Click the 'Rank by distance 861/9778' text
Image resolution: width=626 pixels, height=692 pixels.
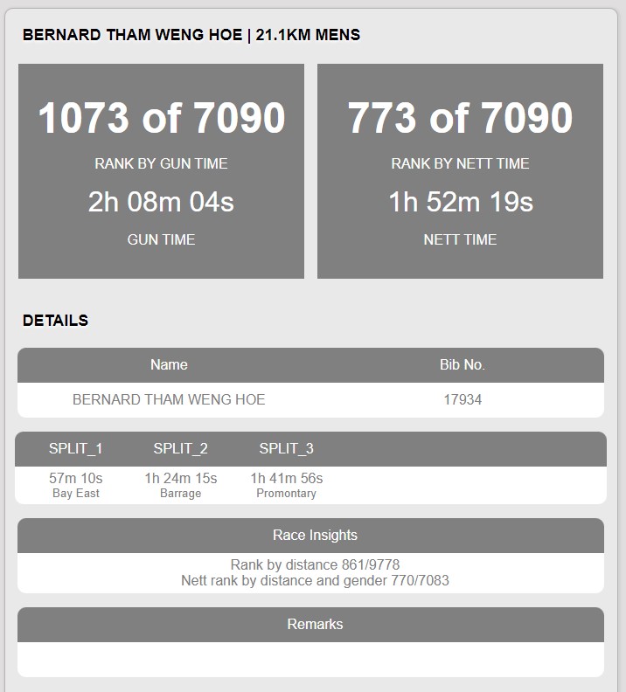click(x=315, y=564)
